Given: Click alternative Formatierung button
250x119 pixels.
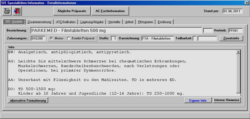Looking at the screenshot, I should 28,100.
